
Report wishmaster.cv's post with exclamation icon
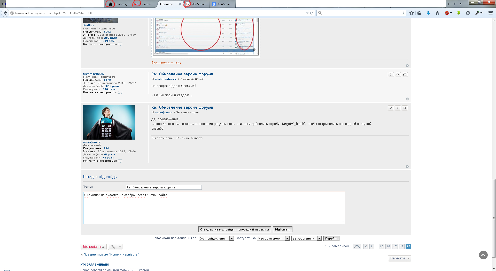(391, 75)
